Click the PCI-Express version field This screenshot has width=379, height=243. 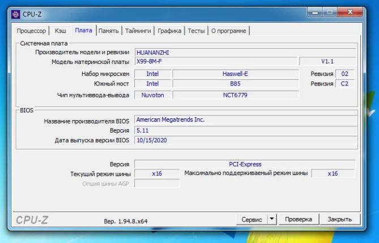(245, 164)
